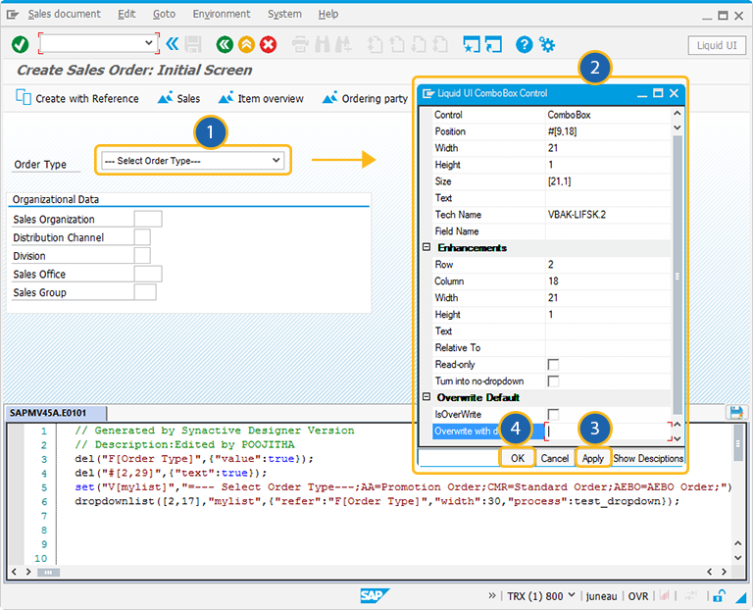
Task: Collapse the Enhancements section
Action: click(x=427, y=247)
